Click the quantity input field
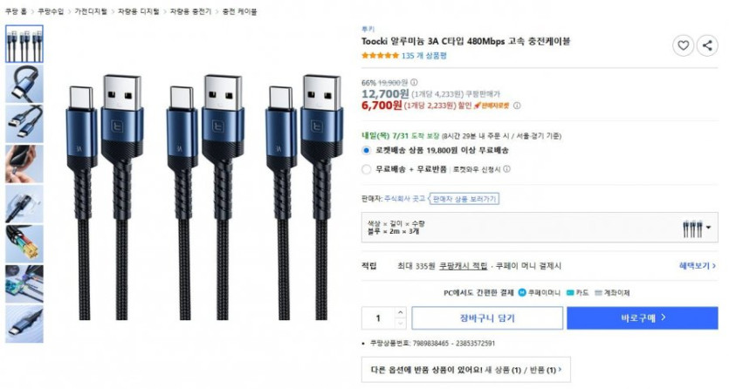 tap(378, 318)
